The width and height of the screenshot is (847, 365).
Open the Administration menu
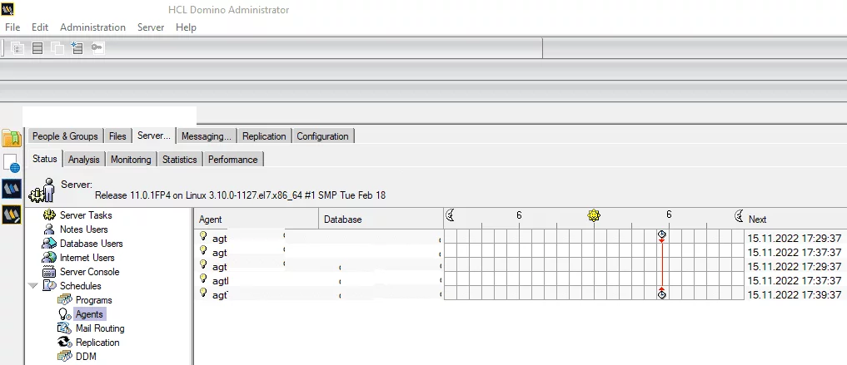[92, 27]
